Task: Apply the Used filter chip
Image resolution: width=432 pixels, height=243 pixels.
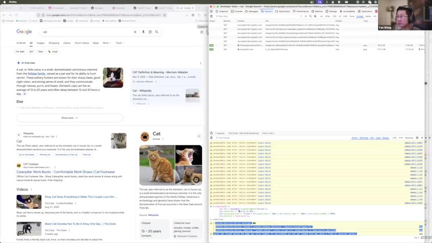Action: 53,51
